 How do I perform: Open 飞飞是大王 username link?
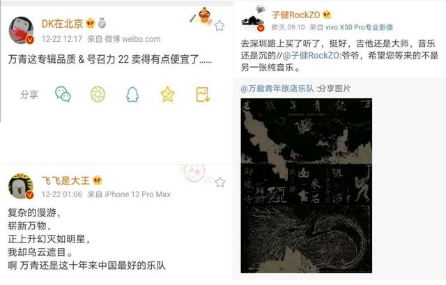point(66,180)
